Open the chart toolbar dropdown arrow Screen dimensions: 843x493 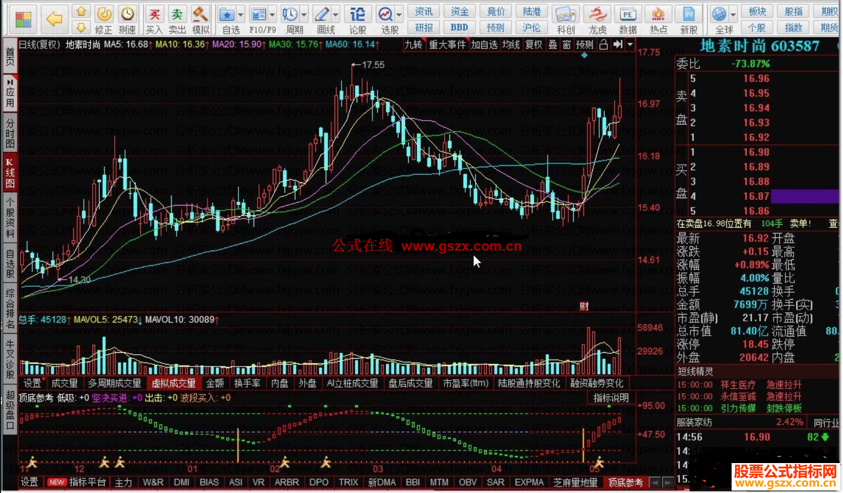point(630,45)
